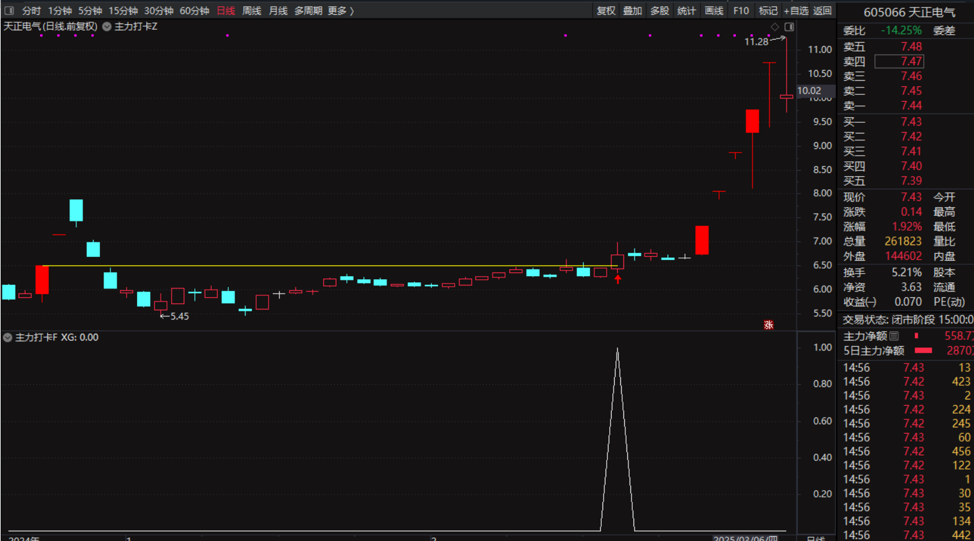
Task: Click the 5日主力净额 red bar
Action: tap(923, 351)
